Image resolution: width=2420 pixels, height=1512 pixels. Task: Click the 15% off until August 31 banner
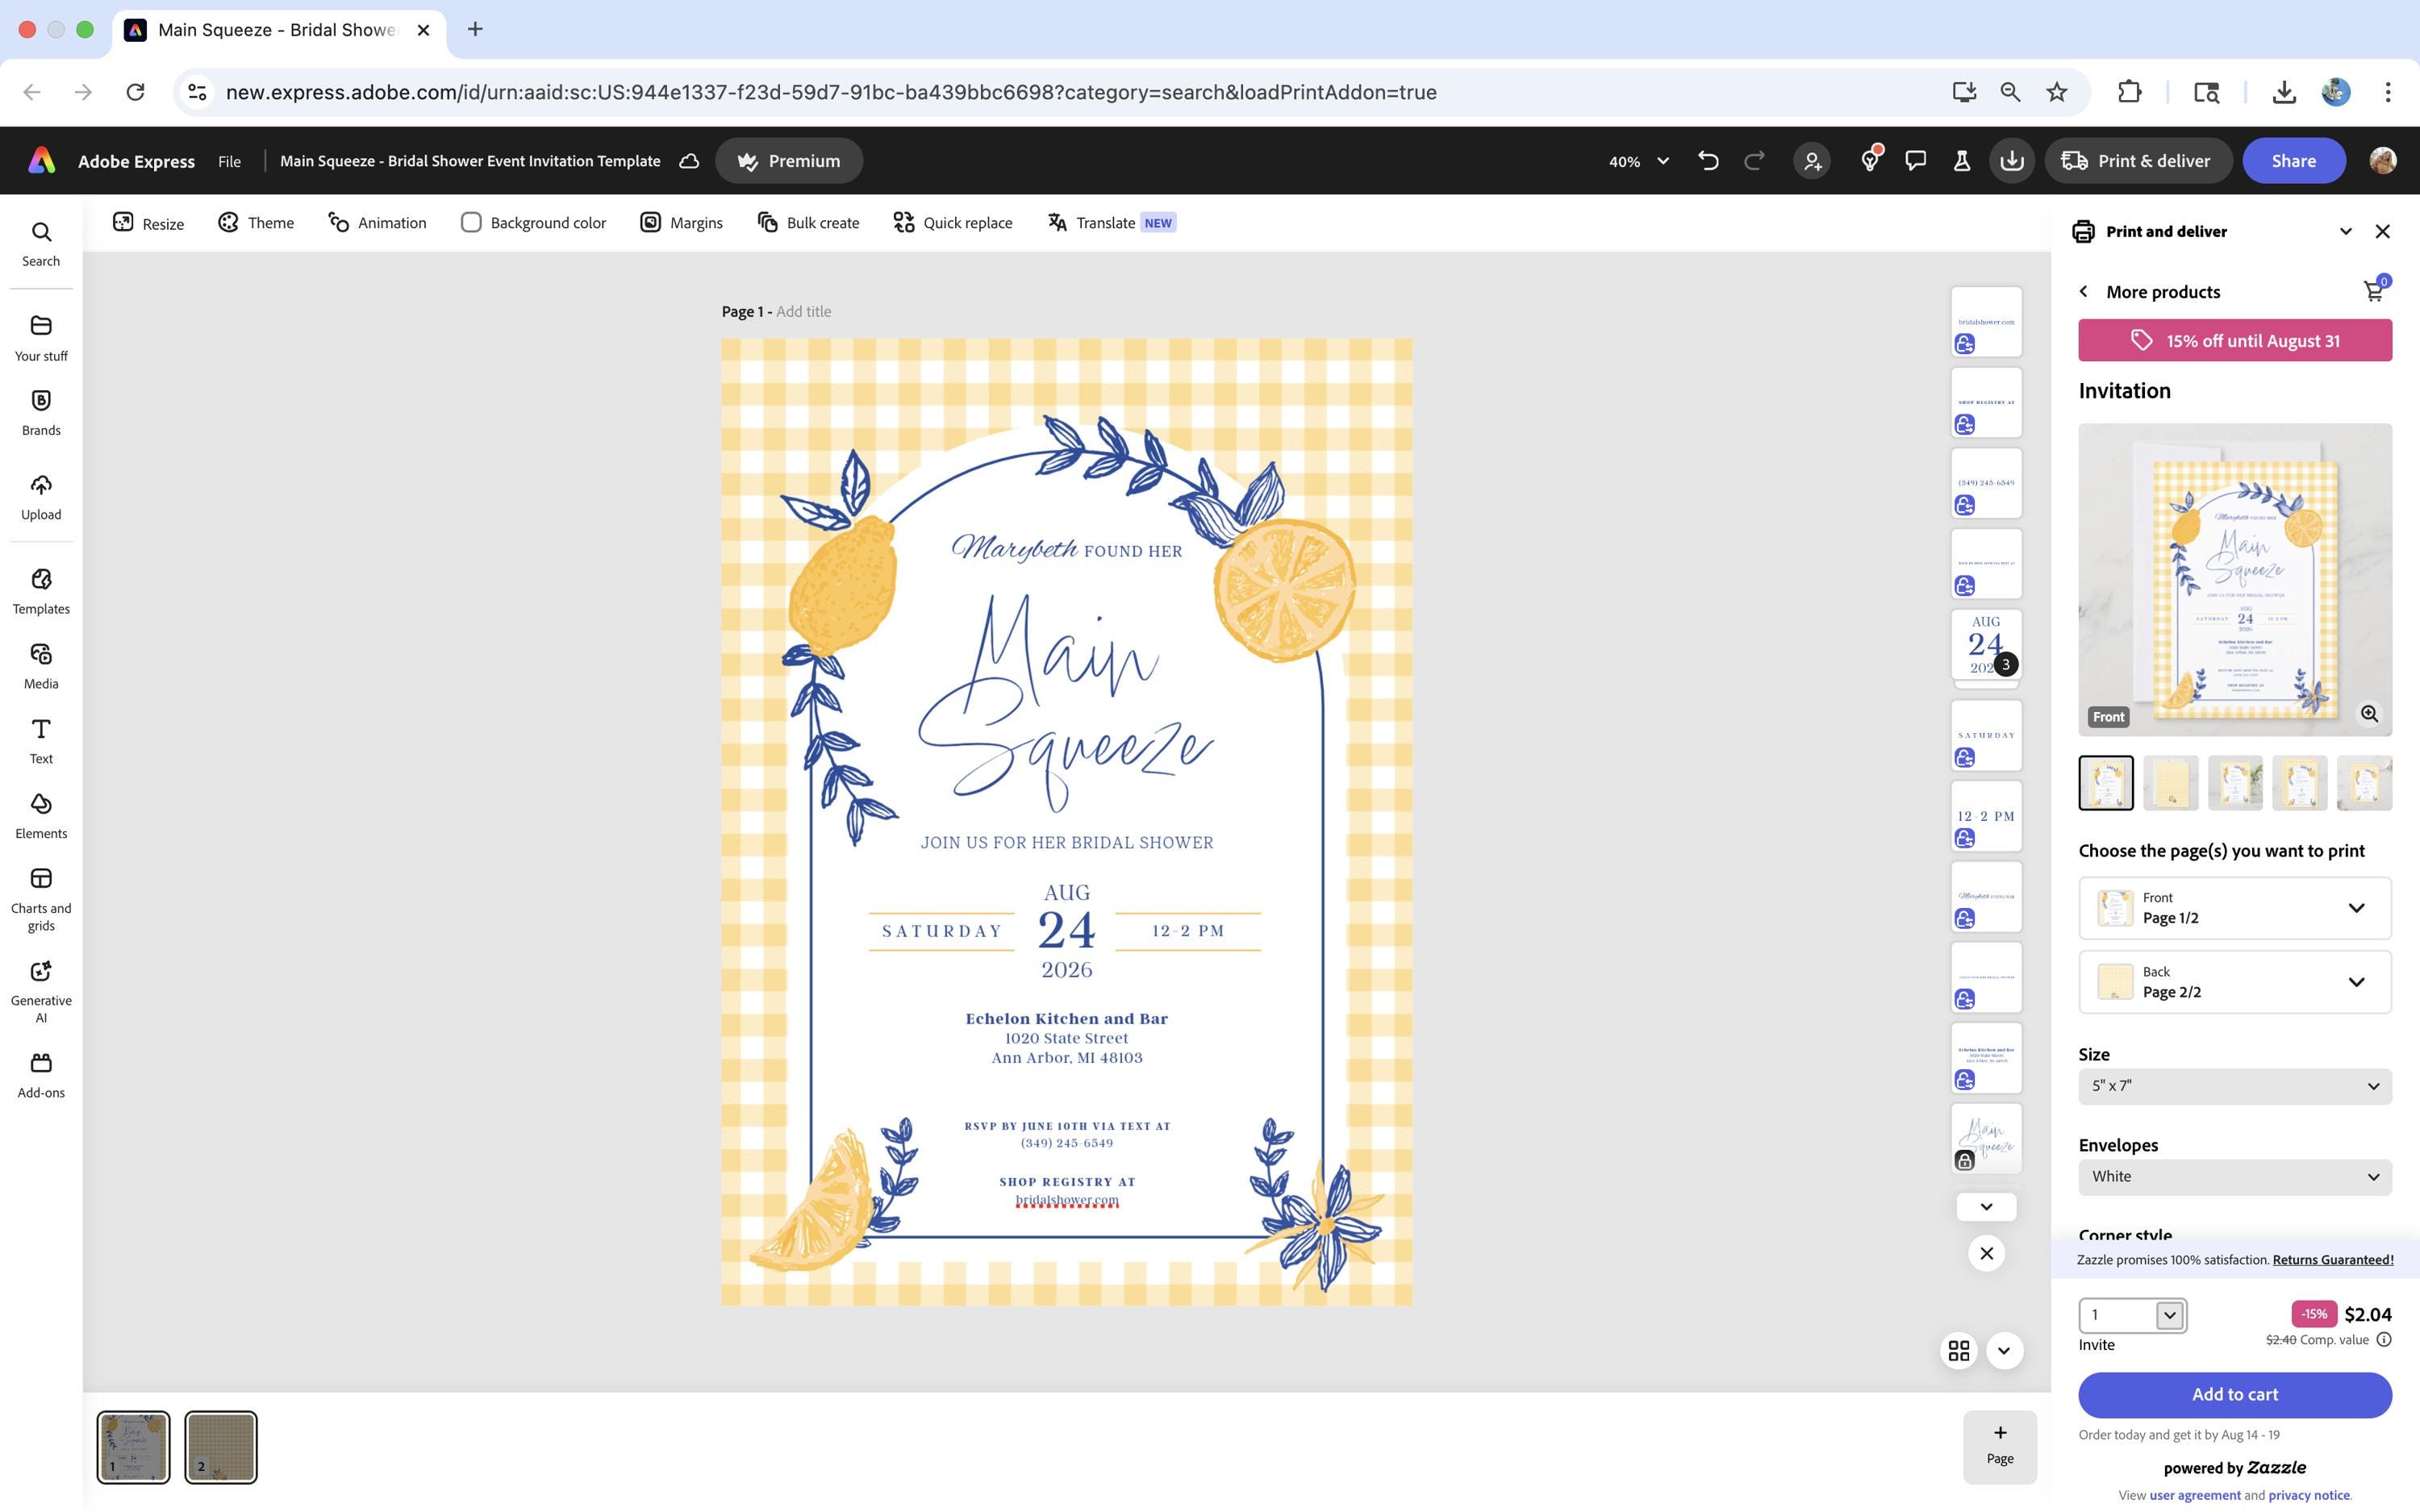point(2235,340)
